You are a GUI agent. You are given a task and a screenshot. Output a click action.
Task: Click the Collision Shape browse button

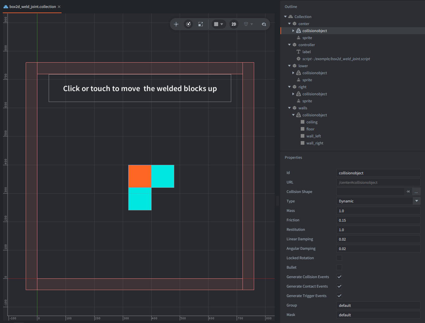pos(416,191)
